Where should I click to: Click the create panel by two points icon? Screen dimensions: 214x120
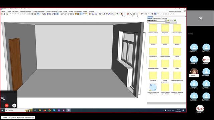point(122,14)
